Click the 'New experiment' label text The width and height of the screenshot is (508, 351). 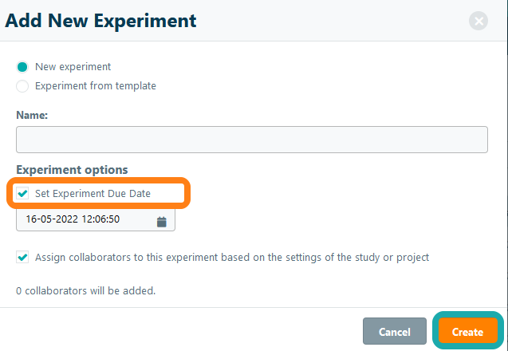pyautogui.click(x=73, y=67)
